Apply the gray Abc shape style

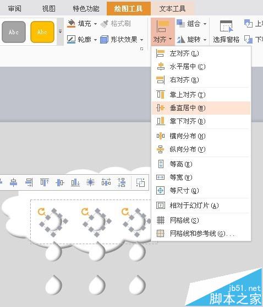(x=14, y=32)
